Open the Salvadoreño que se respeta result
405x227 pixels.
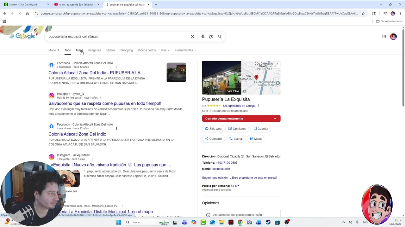point(105,103)
